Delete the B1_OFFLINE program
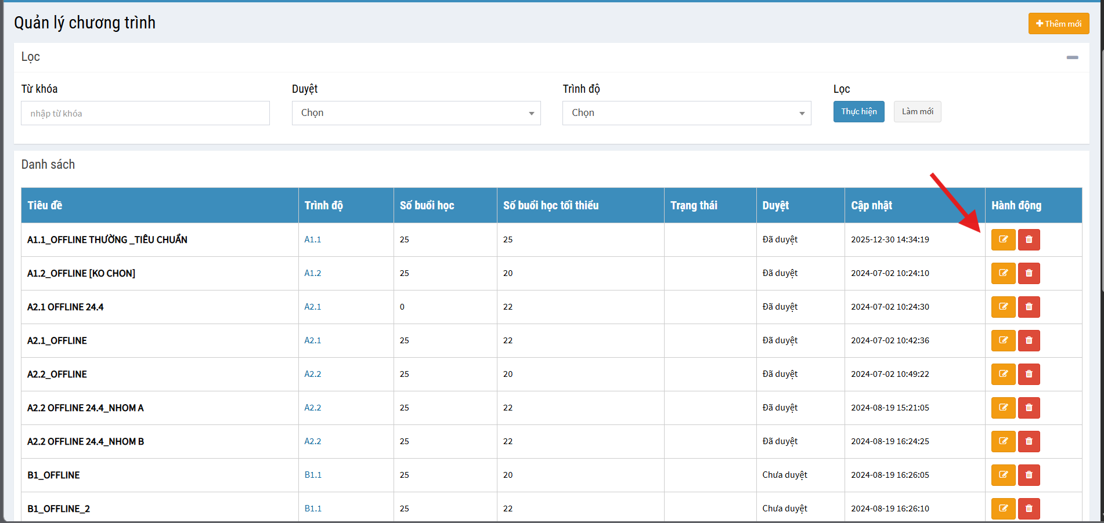This screenshot has width=1104, height=523. (x=1029, y=475)
